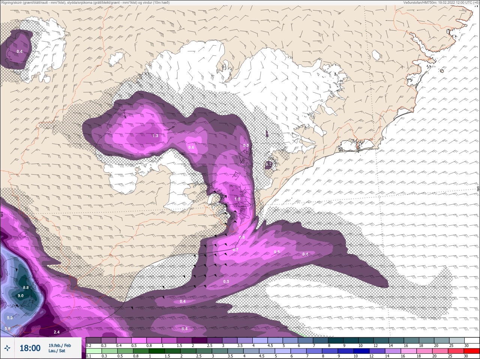Click the 1.3 precipitation value on the map
Image resolution: width=480 pixels, height=359 pixels.
[156, 136]
